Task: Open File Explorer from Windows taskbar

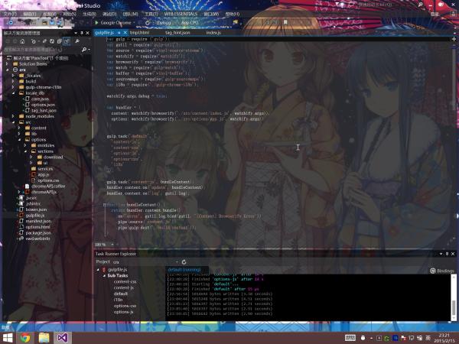Action: coord(44,338)
